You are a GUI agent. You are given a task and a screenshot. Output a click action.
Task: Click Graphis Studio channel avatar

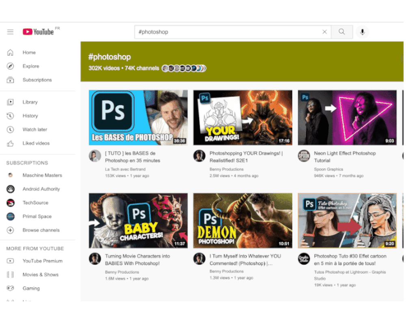(304, 259)
